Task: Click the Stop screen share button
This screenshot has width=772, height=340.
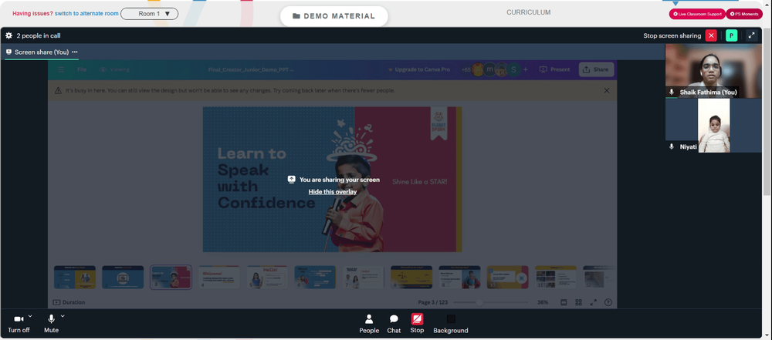Action: pyautogui.click(x=417, y=324)
